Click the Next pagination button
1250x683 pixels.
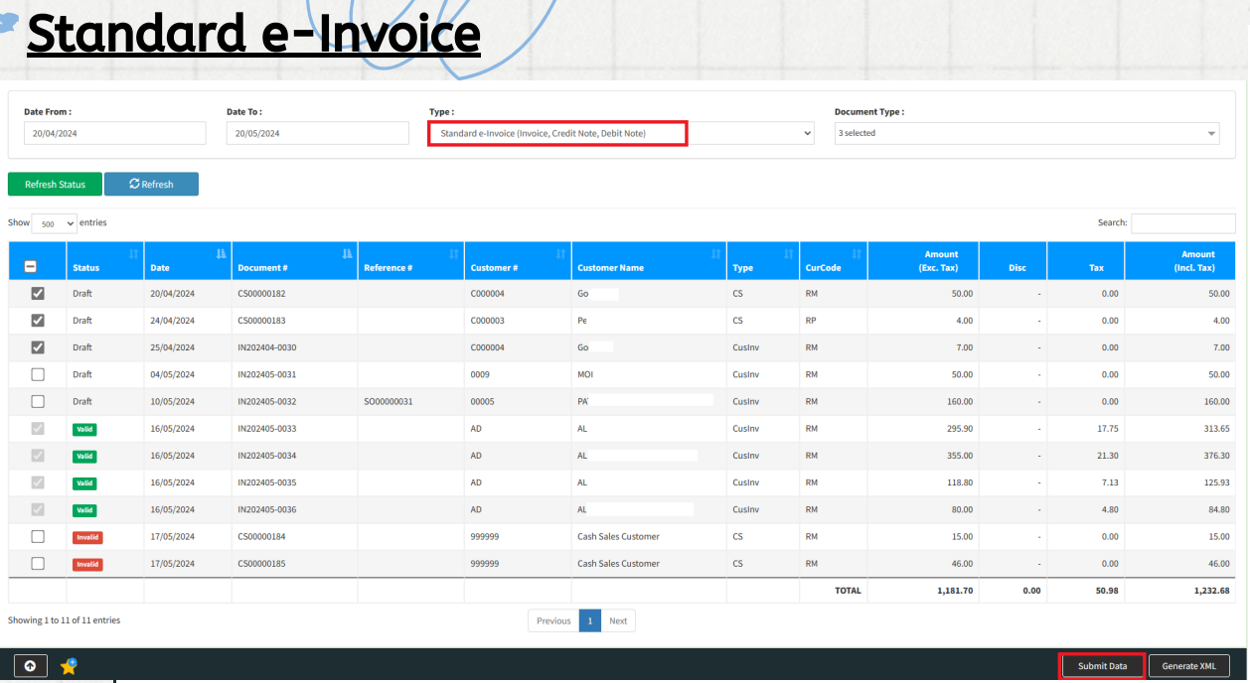618,620
